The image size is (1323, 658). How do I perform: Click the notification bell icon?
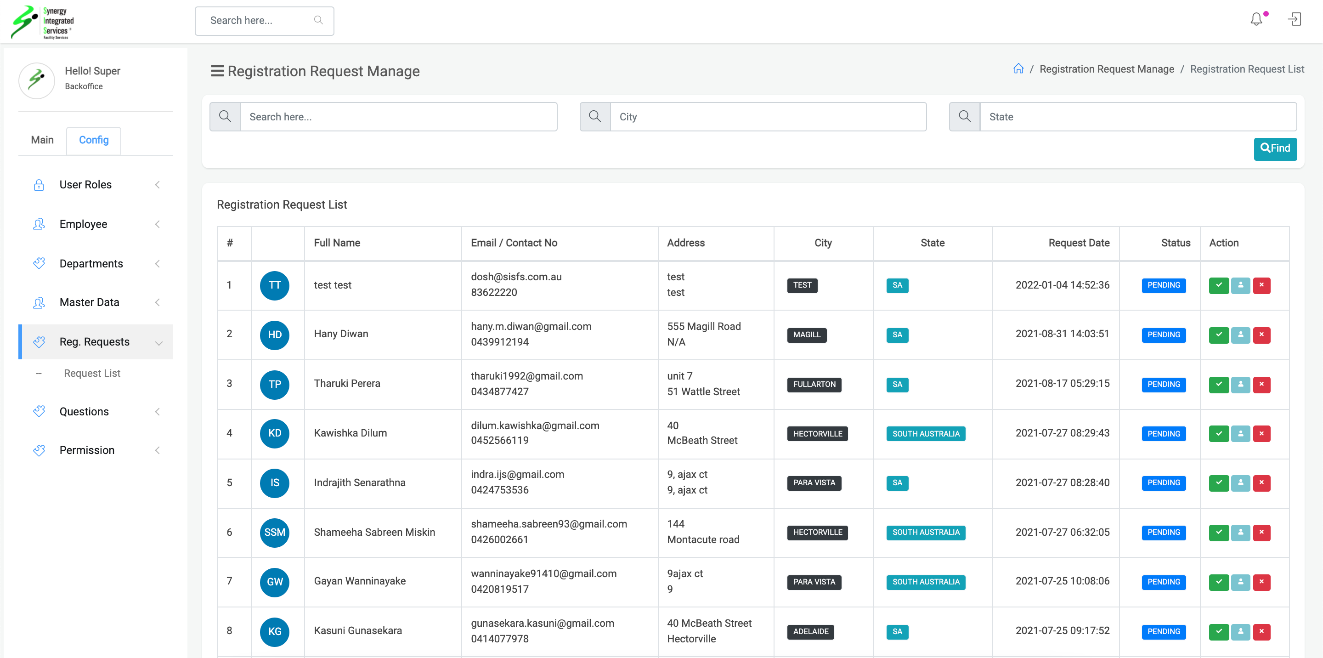(1256, 19)
